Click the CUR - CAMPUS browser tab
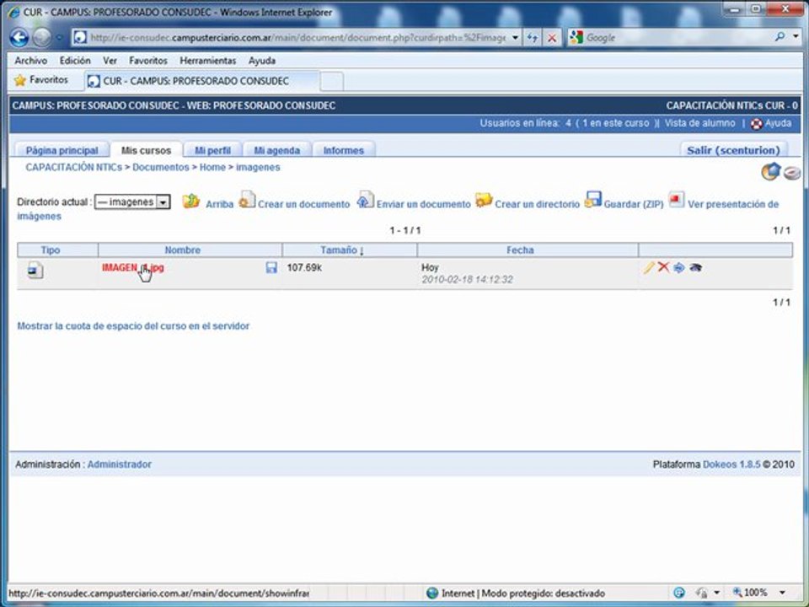809x607 pixels. [x=201, y=81]
